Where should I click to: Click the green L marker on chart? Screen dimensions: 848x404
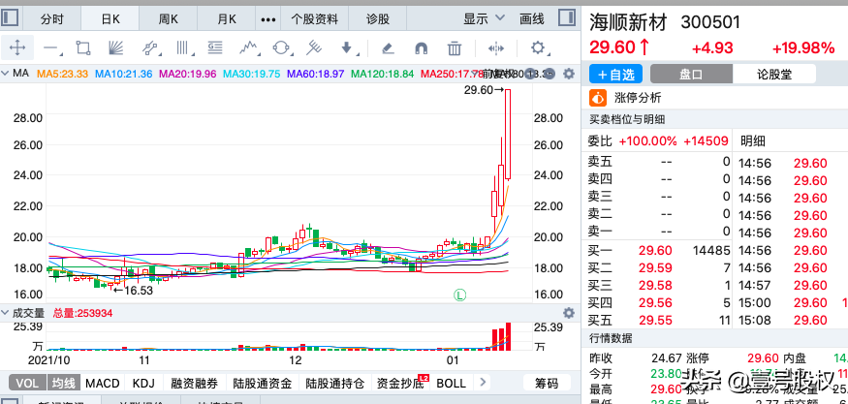pos(459,295)
